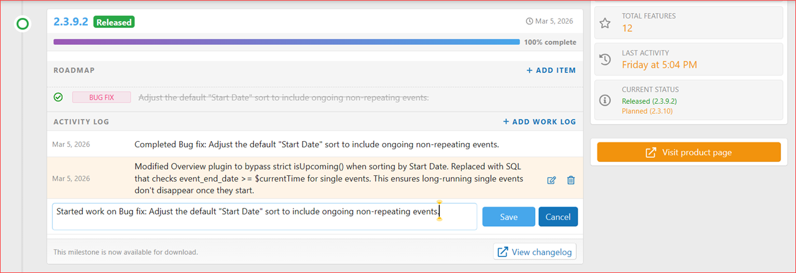Edit the Modified Overview plugin log entry with pencil icon
This screenshot has width=796, height=273.
[x=551, y=180]
